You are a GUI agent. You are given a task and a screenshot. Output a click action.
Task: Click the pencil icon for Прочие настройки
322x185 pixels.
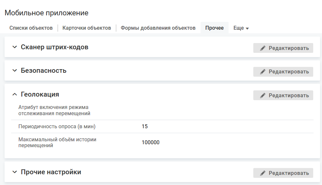[x=263, y=173]
